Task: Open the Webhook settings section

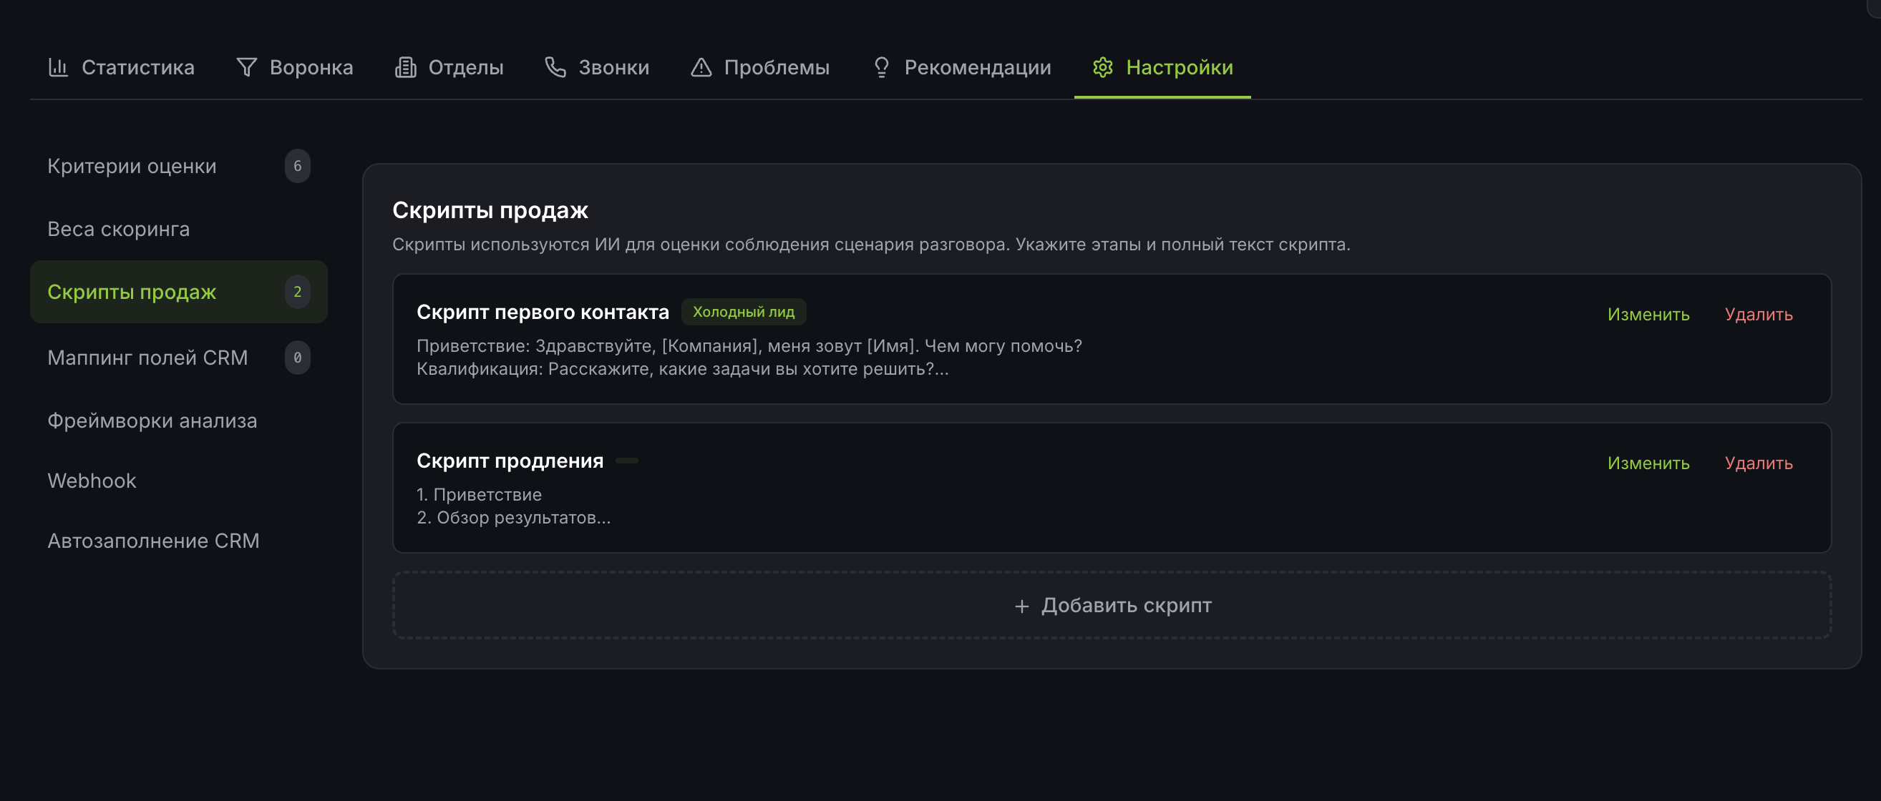Action: 92,481
